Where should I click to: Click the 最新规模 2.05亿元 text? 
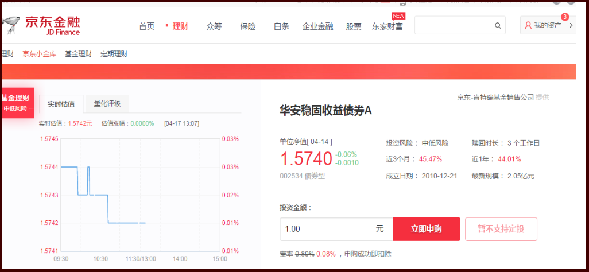[503, 176]
